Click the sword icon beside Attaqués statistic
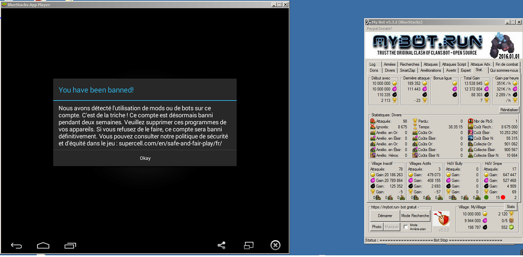 tap(373, 121)
